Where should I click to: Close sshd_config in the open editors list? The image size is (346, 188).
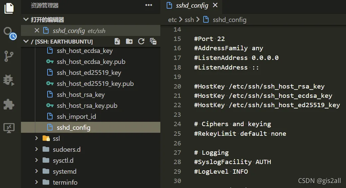tap(37, 31)
